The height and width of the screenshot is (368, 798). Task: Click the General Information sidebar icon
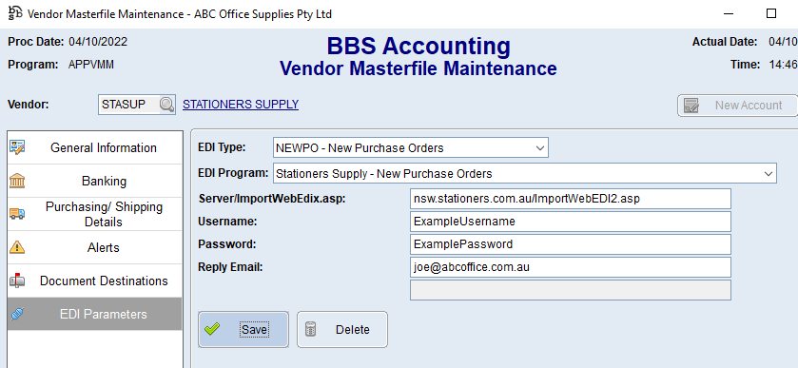pyautogui.click(x=17, y=148)
